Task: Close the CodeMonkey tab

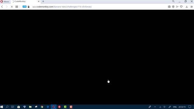Action: click(38, 2)
